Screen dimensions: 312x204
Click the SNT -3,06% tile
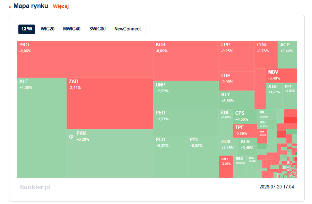tap(226, 167)
